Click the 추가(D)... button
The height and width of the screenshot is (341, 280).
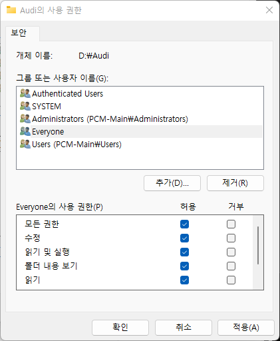tap(172, 183)
